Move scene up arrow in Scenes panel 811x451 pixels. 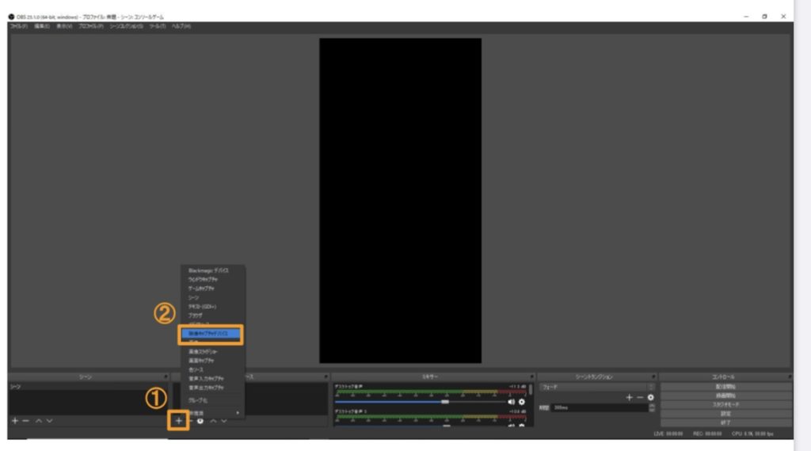(x=39, y=421)
